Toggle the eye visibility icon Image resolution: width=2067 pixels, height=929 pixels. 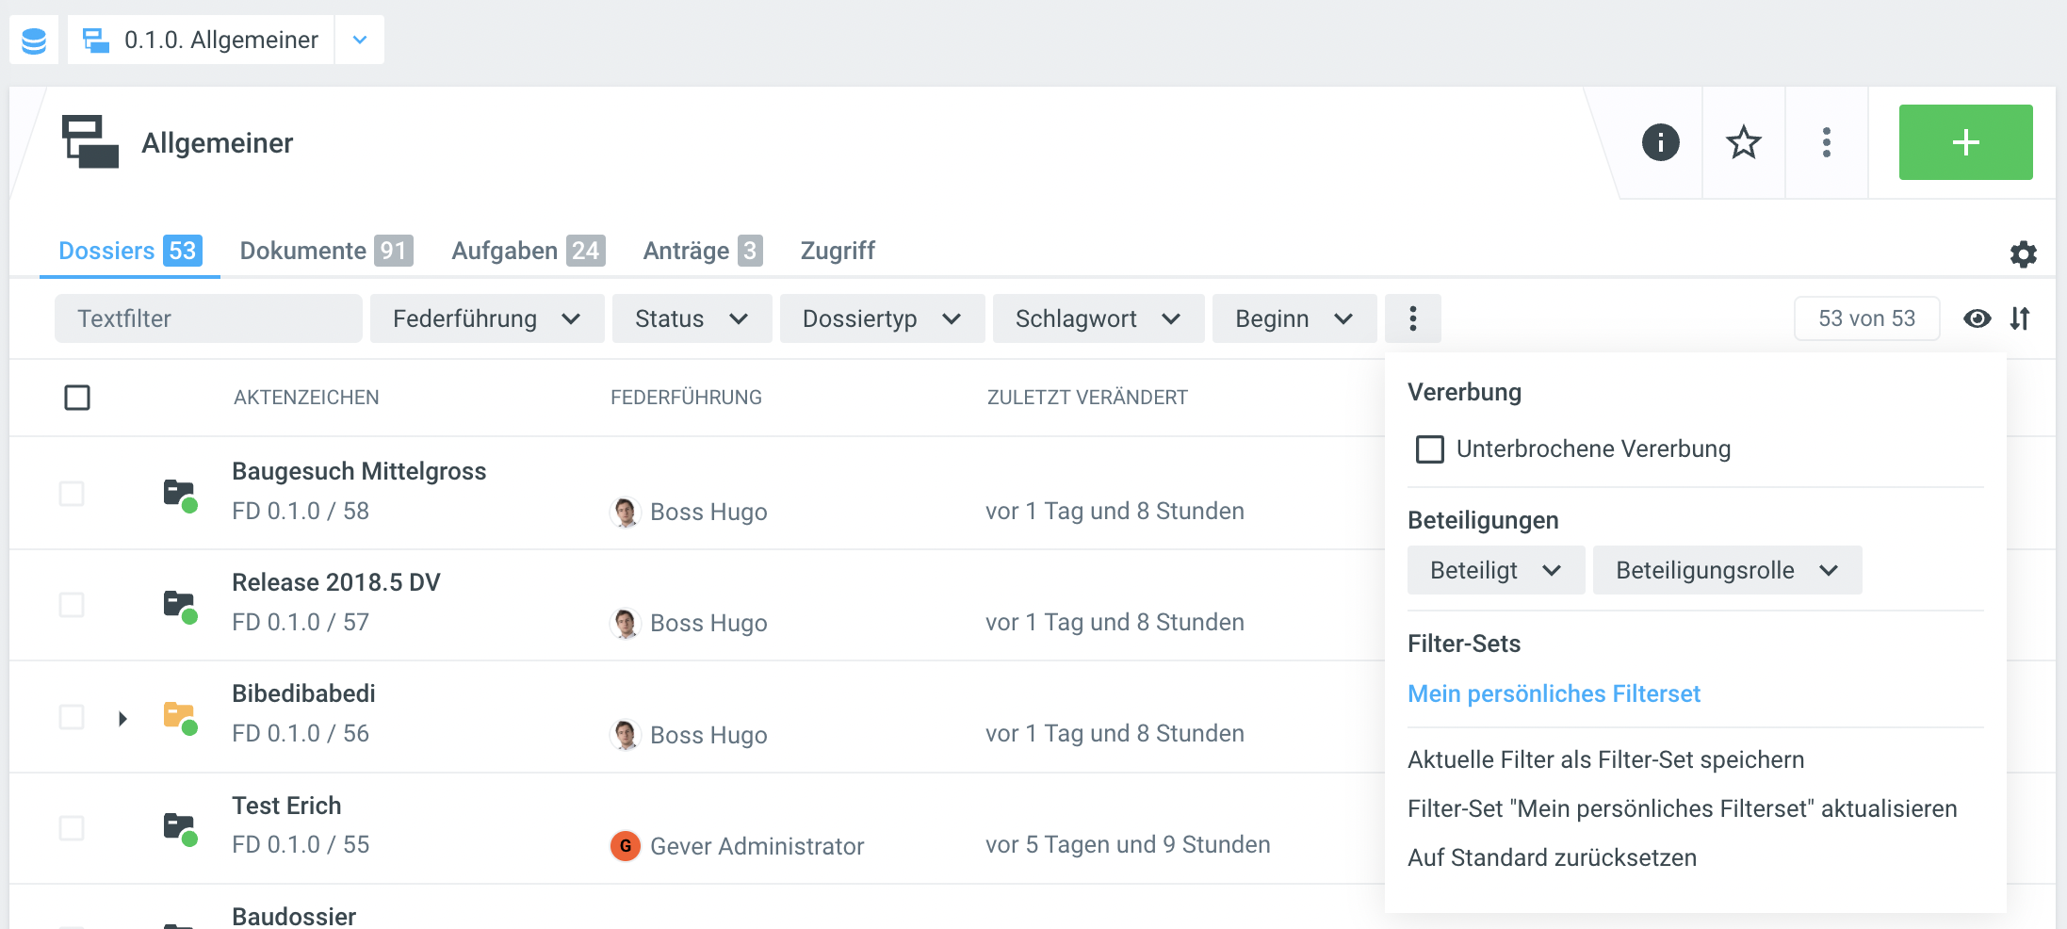tap(1977, 318)
